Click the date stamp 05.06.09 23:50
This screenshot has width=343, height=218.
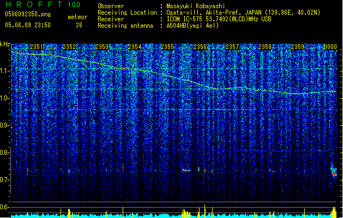click(x=28, y=25)
